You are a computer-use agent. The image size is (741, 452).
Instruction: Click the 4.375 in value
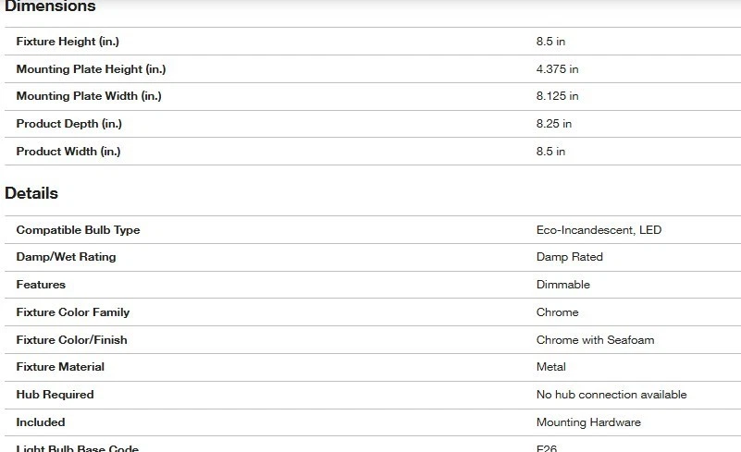[557, 69]
